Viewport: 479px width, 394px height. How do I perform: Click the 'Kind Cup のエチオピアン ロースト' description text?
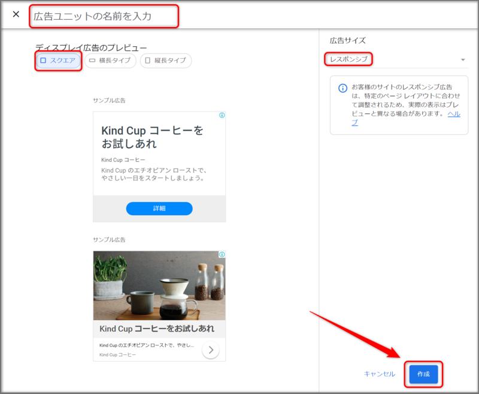(154, 174)
